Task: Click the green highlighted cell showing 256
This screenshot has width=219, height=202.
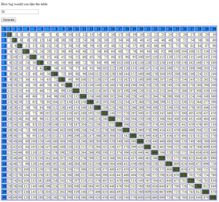Action: point(112,119)
